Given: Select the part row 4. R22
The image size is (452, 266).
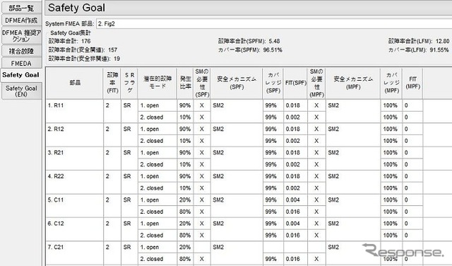Looking at the screenshot, I should pos(74,183).
